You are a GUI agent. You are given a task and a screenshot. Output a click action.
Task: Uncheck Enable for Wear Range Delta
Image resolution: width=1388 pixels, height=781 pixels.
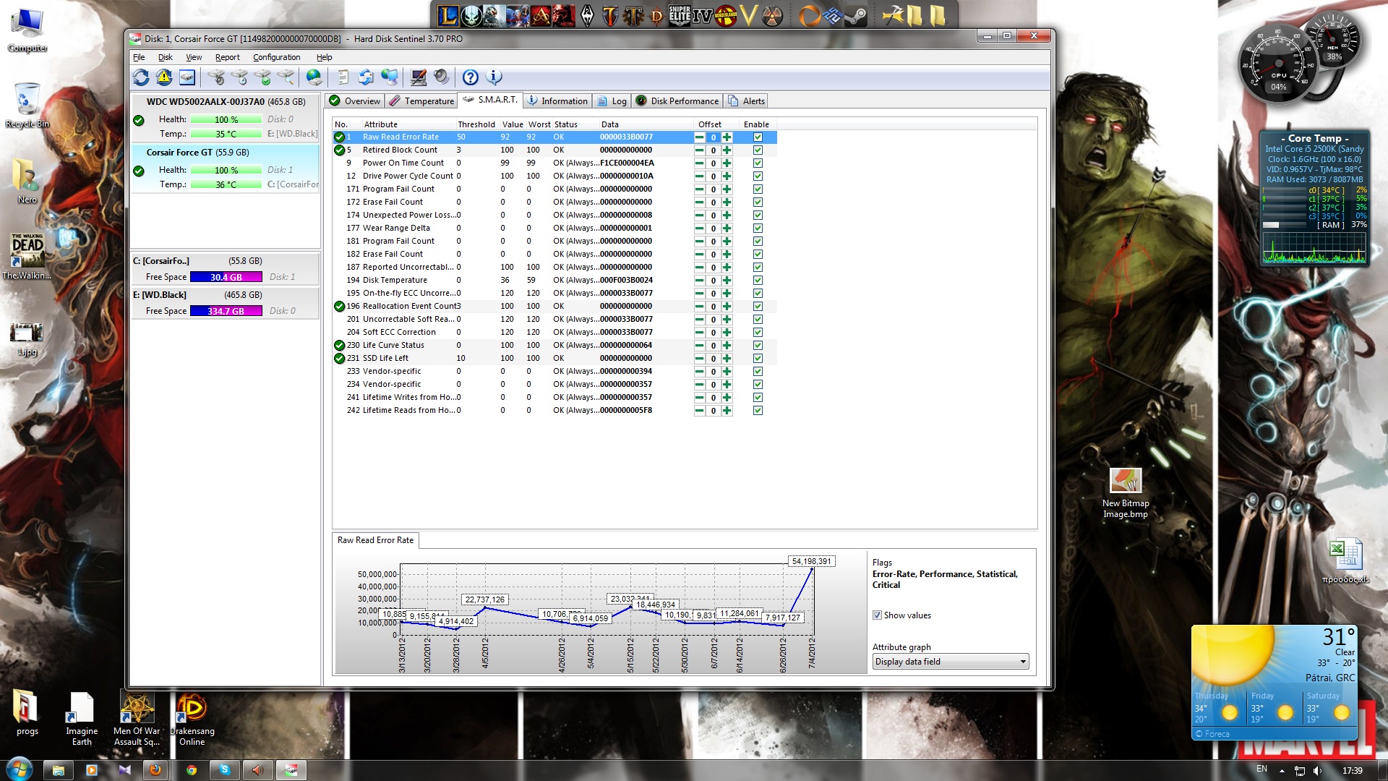click(x=758, y=229)
